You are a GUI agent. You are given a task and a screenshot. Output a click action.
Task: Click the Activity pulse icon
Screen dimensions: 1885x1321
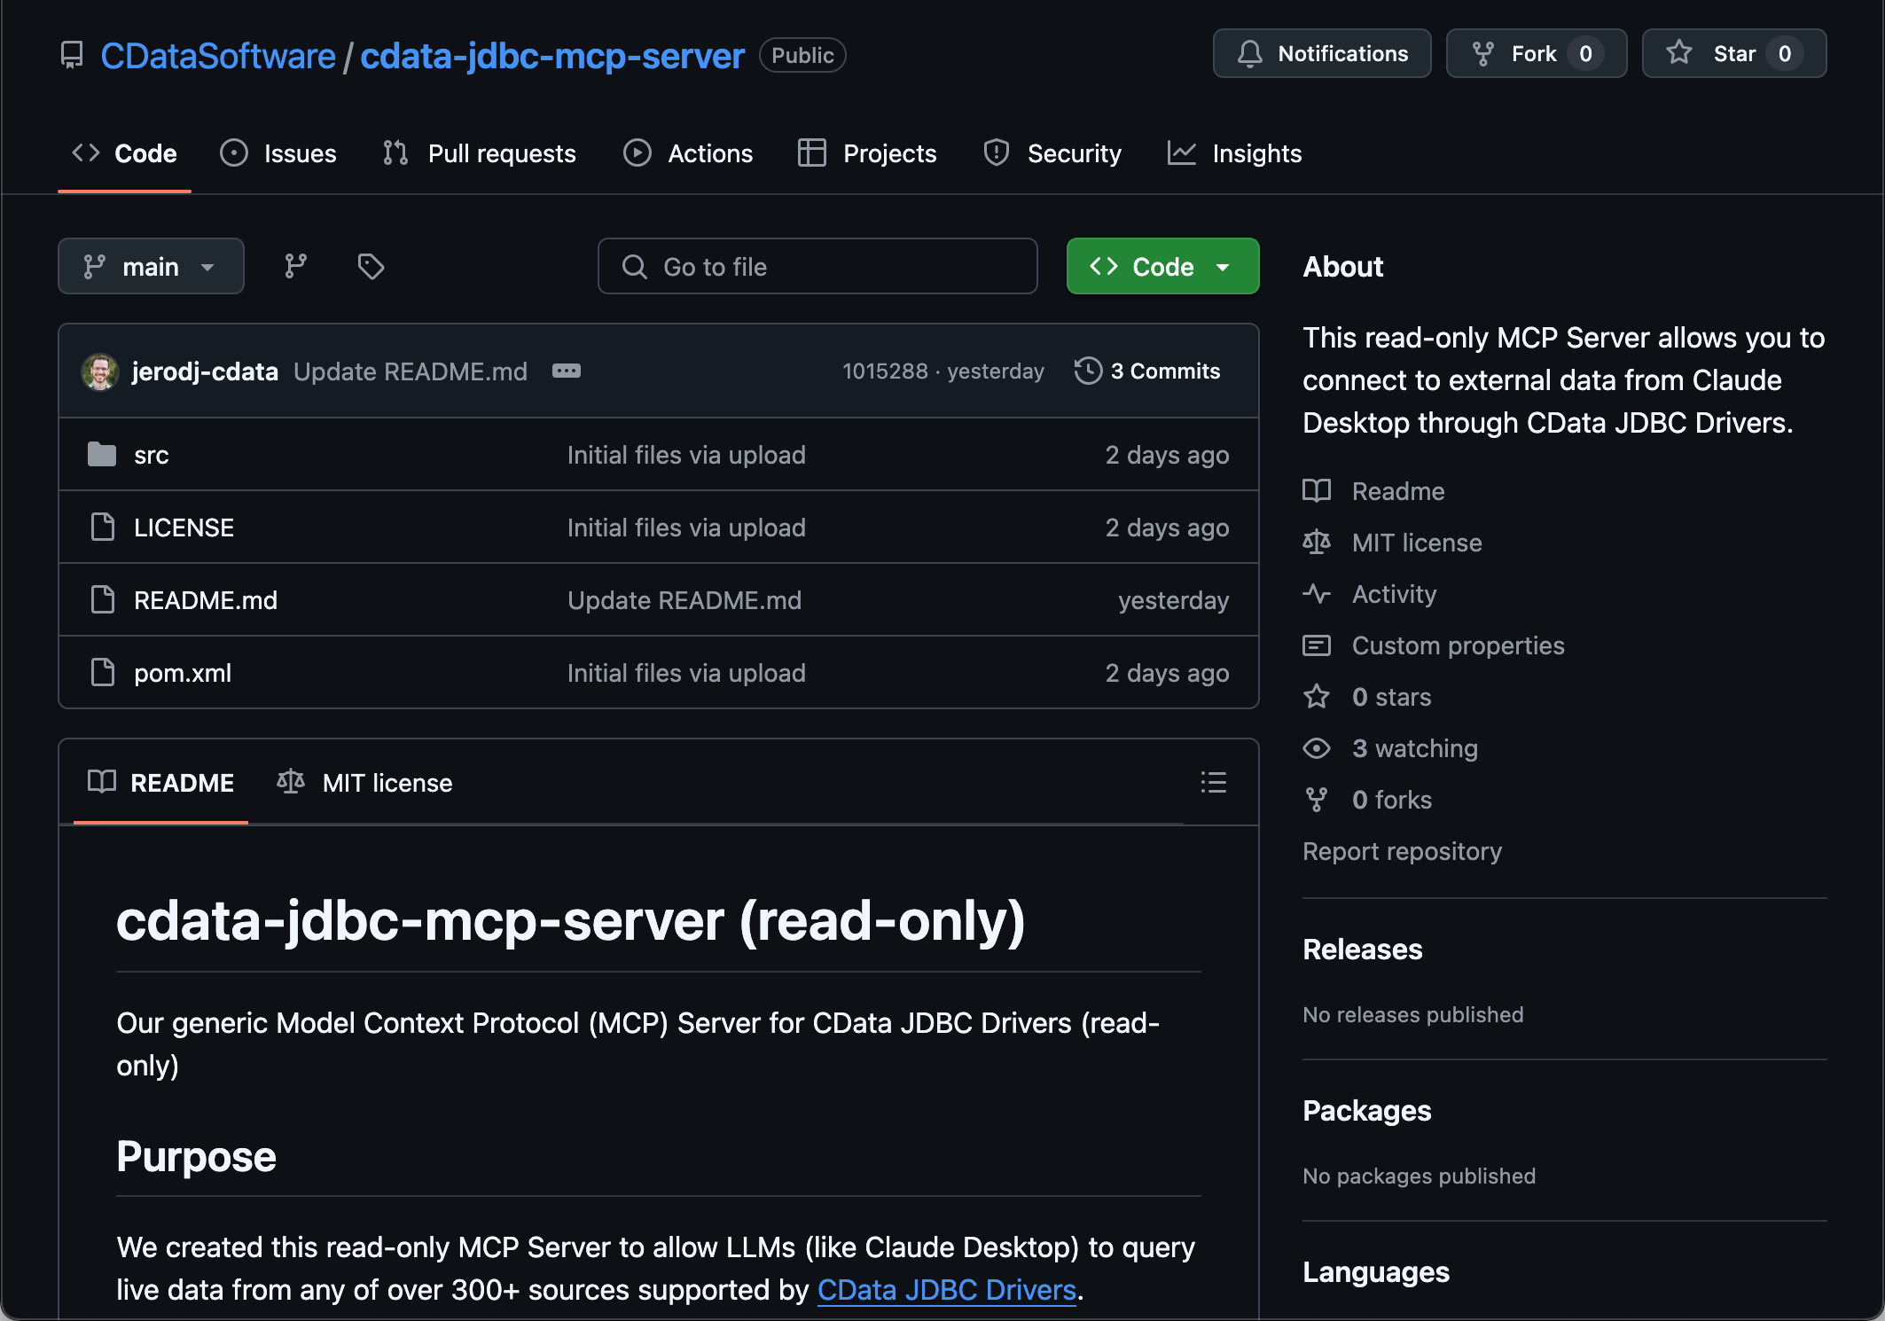coord(1317,593)
